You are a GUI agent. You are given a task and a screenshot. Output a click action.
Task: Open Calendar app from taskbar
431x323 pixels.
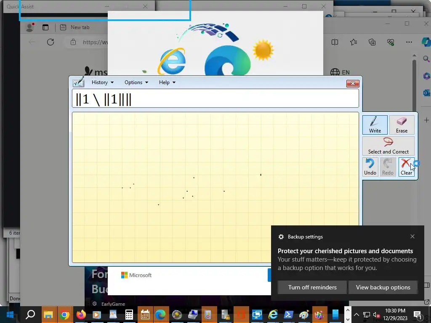145,315
